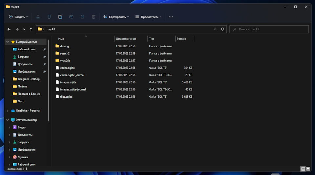Click the Share icon in toolbar
This screenshot has height=175, width=315.
tap(82, 17)
